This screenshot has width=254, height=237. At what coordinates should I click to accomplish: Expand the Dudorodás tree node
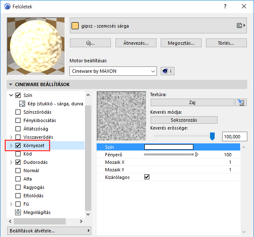coord(11,162)
